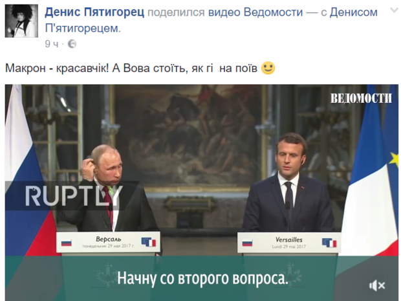Click the subtitle Начну со второго вопроса
The image size is (401, 301).
pos(202,278)
